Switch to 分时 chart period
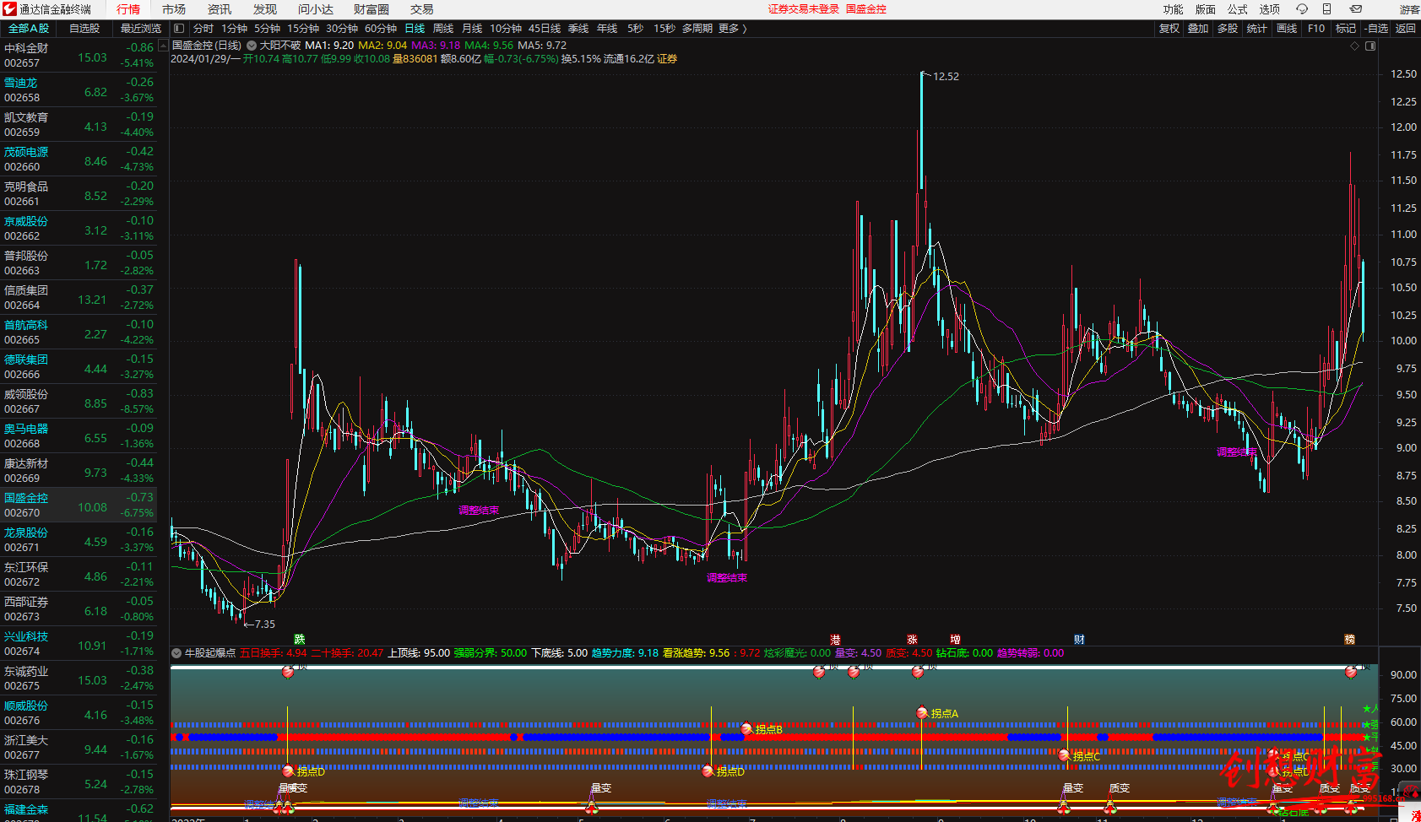The height and width of the screenshot is (822, 1421). pyautogui.click(x=203, y=29)
